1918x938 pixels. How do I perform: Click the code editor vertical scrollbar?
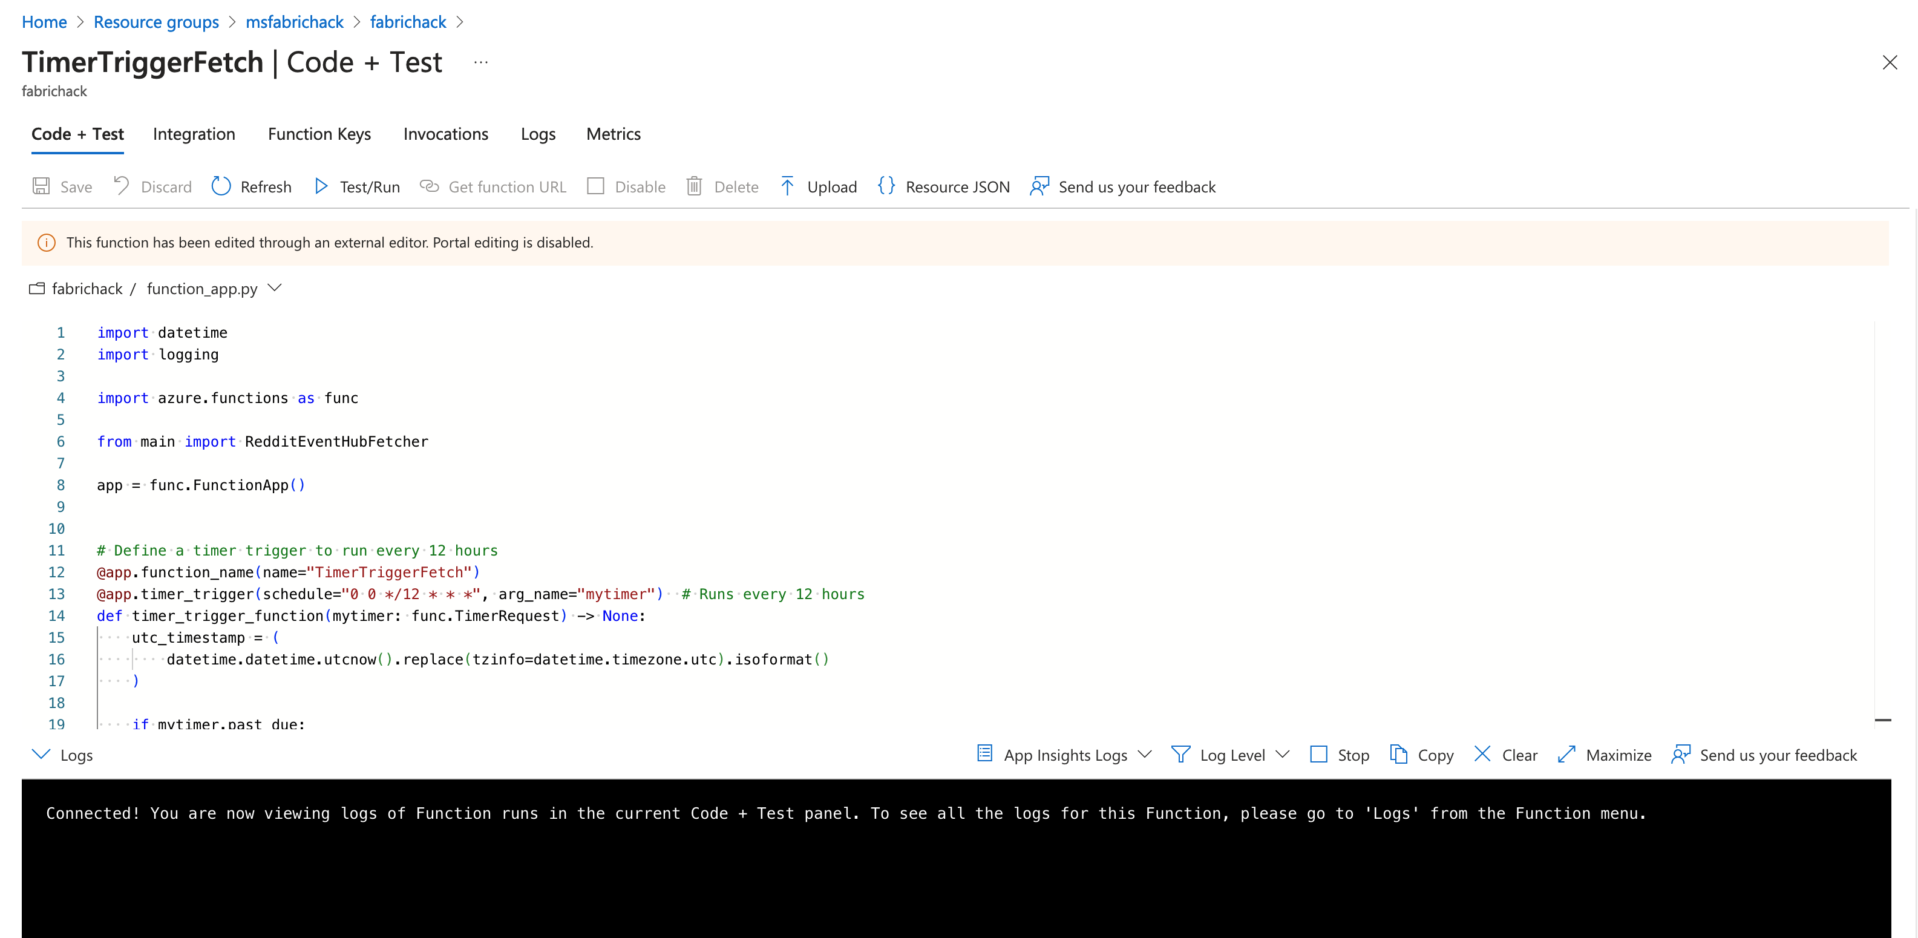point(1882,521)
